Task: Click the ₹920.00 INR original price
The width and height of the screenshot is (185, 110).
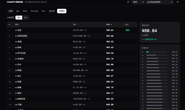Action: pyautogui.click(x=79, y=82)
